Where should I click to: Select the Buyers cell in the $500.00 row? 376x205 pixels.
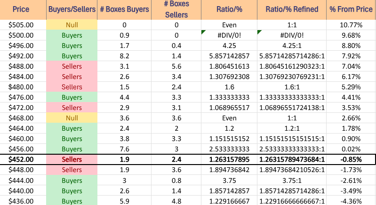72,35
